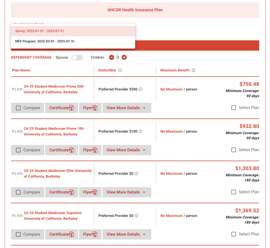Decrease the Children count with minus button

pyautogui.click(x=112, y=58)
